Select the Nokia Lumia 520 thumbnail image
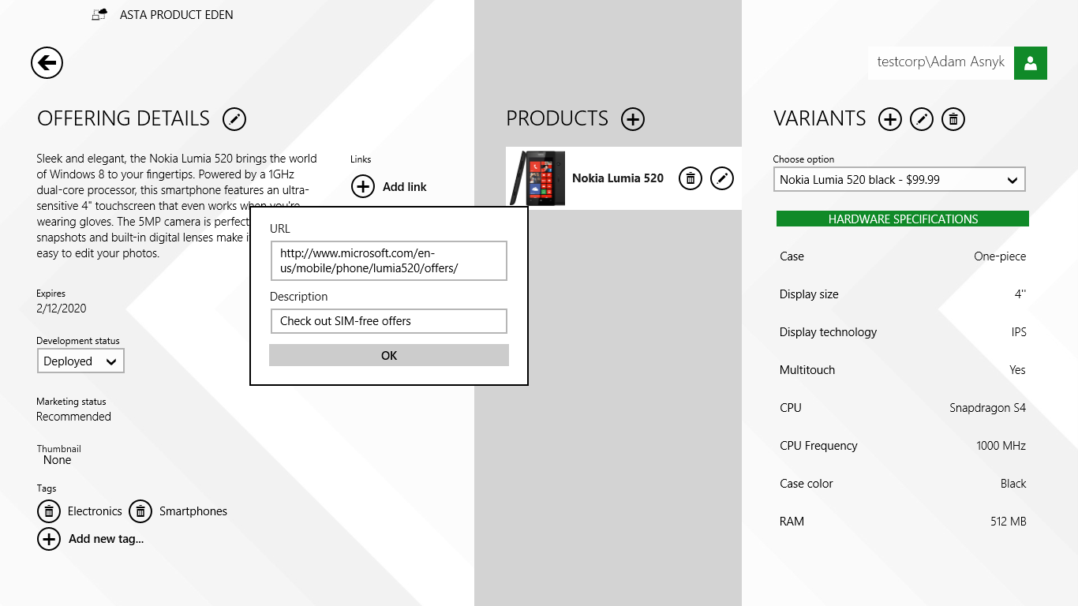 538,178
